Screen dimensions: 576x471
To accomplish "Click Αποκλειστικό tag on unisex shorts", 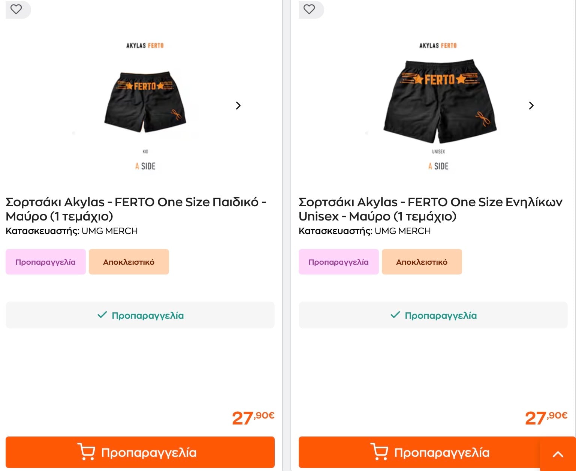I will coord(422,262).
